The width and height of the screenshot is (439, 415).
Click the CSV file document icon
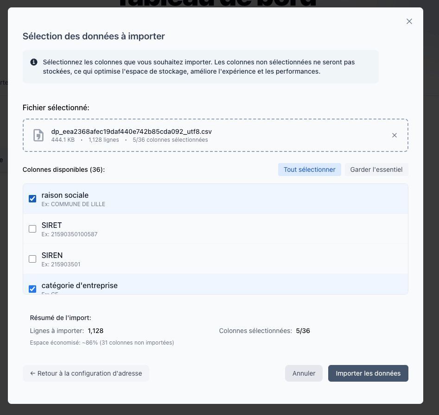pos(39,135)
